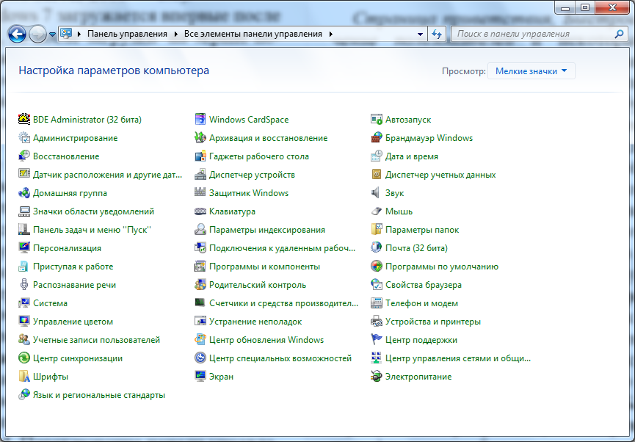Open the 'Параметры индексирования' link
The image size is (635, 442).
pos(267,230)
